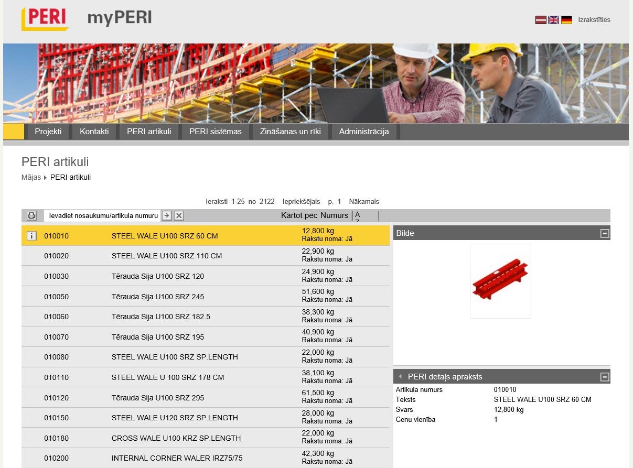Click the print icon in list toolbar
This screenshot has width=633, height=468.
tap(31, 215)
